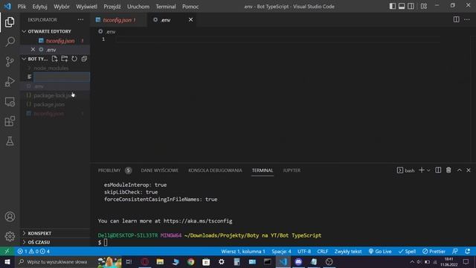Open Explorer more actions menu
The image size is (476, 268).
[80, 20]
